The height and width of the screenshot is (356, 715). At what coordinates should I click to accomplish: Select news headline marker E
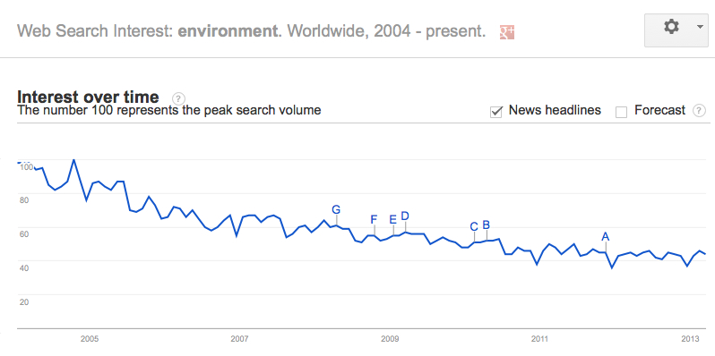click(x=393, y=219)
